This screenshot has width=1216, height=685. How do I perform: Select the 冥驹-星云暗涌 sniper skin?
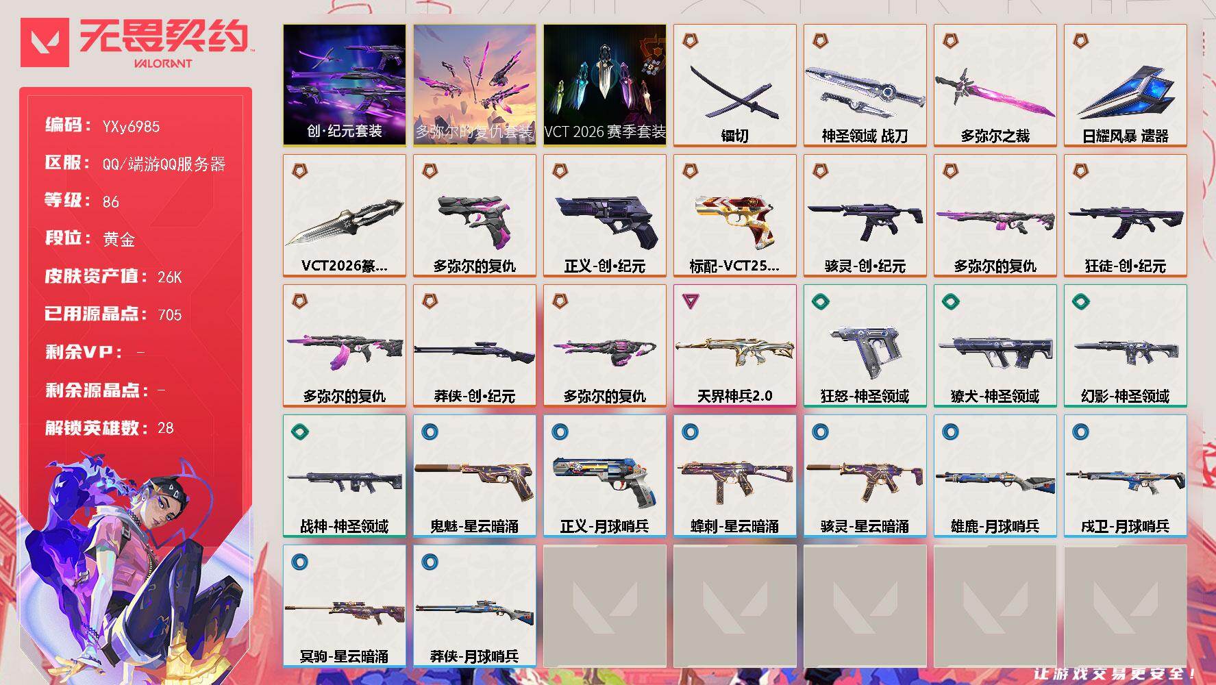[345, 606]
